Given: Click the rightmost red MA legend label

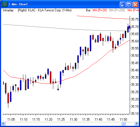Looking at the screenshot, I should tap(133, 10).
